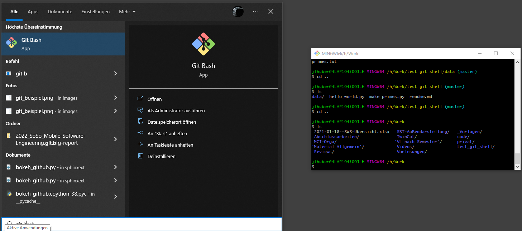
Task: Click the search input field at the bottom
Action: coord(143,223)
